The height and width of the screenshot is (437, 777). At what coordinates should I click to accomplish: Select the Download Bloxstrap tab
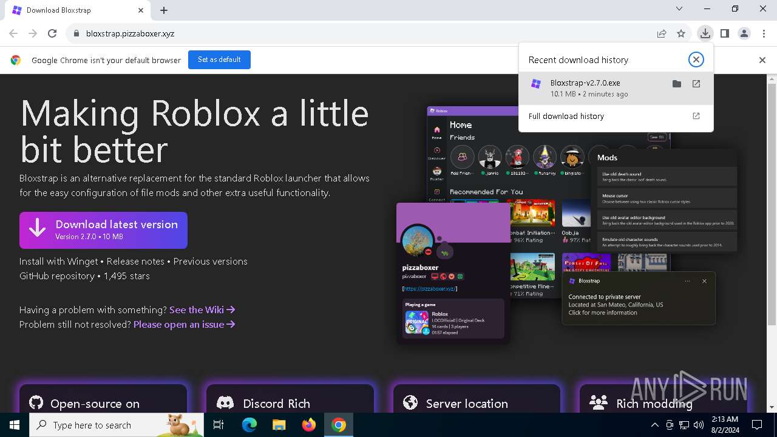(78, 10)
